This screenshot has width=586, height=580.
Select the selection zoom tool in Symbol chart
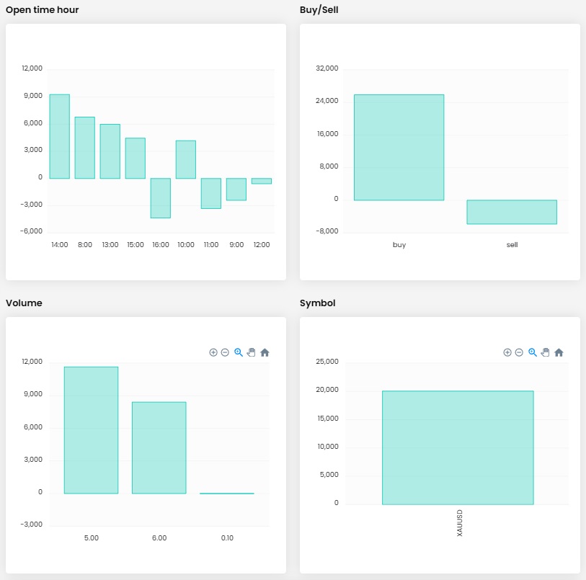533,352
